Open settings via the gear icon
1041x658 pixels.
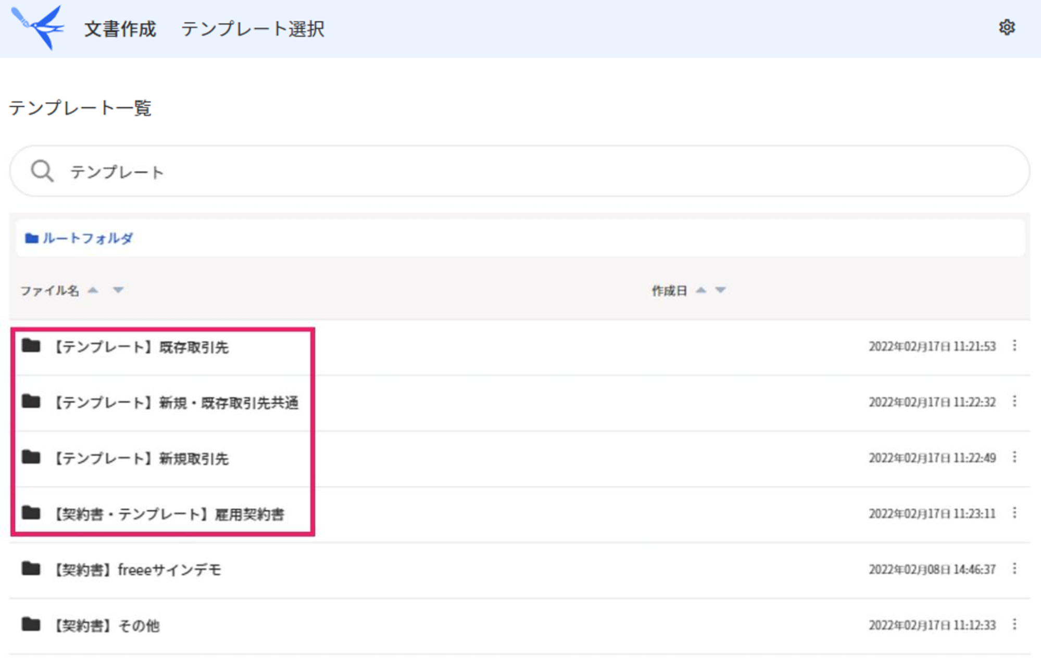coord(1007,28)
